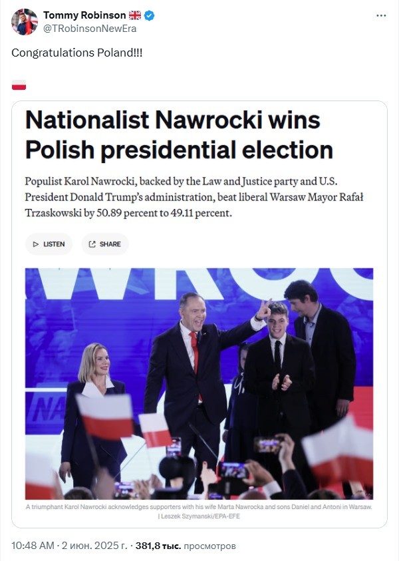Click the share arrow icon

pyautogui.click(x=92, y=244)
